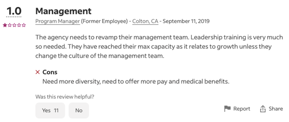Screen dimensions: 289x122
Task: Mark review helpful with Yes button
Action: coord(50,110)
